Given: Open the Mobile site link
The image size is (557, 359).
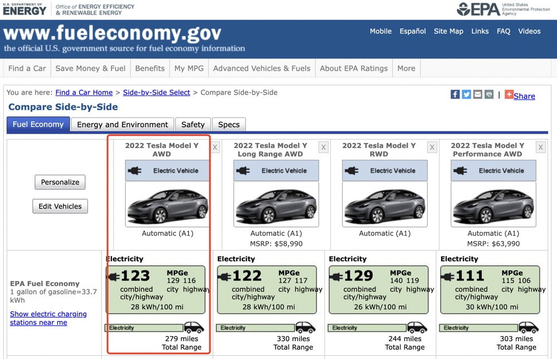Looking at the screenshot, I should point(380,31).
